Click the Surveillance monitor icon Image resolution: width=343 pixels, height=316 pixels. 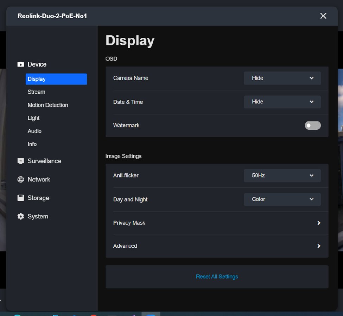[x=20, y=161]
